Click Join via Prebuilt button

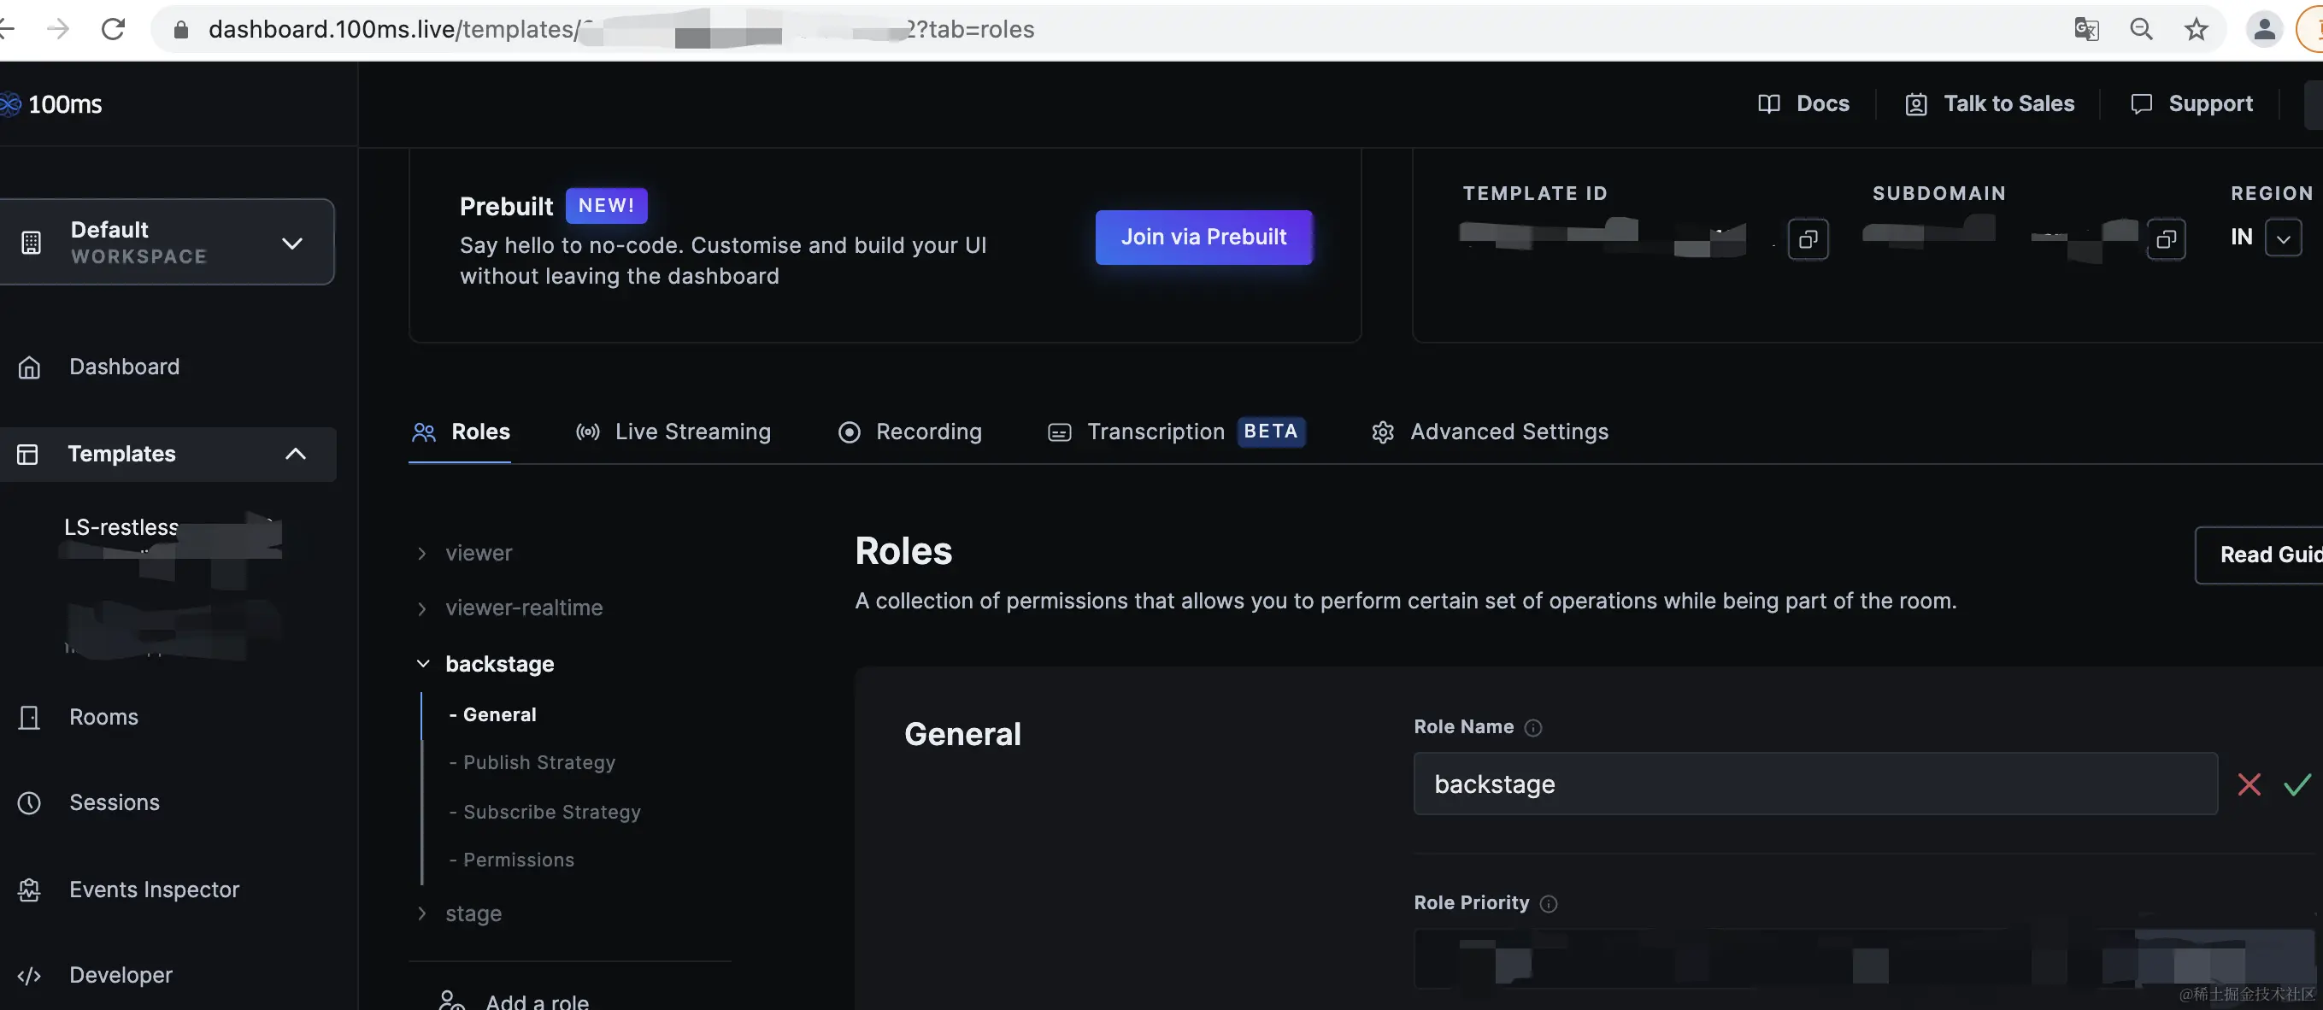1203,238
